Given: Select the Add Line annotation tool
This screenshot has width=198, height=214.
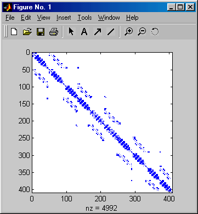Looking at the screenshot, I should [x=111, y=32].
